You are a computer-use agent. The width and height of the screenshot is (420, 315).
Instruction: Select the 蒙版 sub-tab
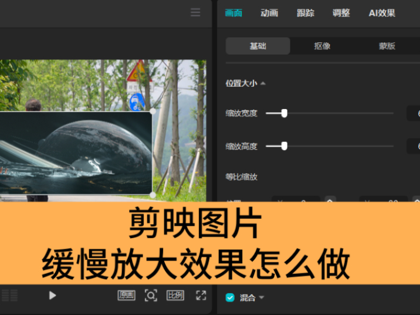[x=387, y=46]
